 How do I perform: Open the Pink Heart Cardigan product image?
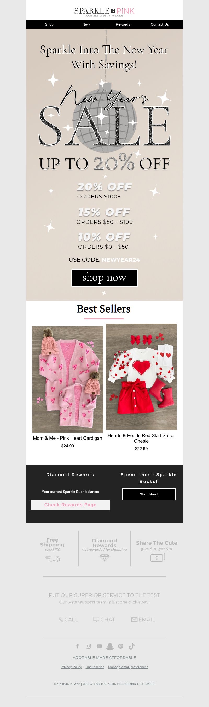coord(68,379)
